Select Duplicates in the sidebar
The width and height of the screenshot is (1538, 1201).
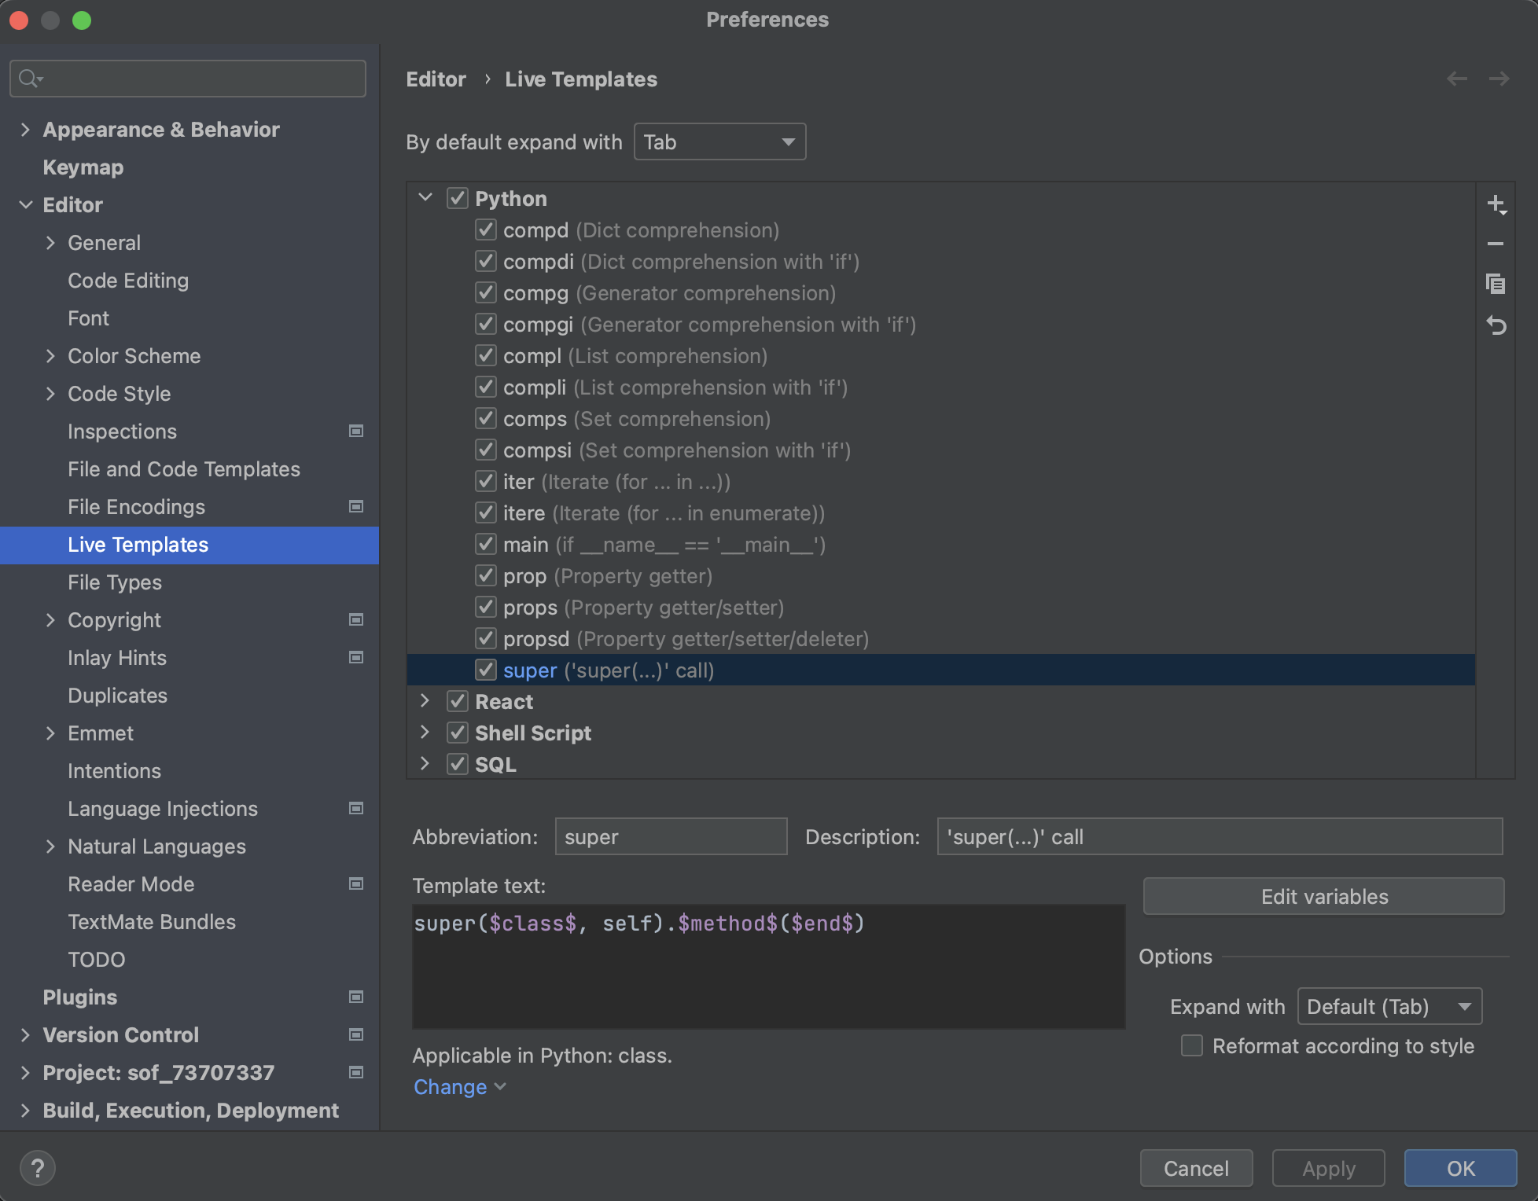tap(117, 696)
